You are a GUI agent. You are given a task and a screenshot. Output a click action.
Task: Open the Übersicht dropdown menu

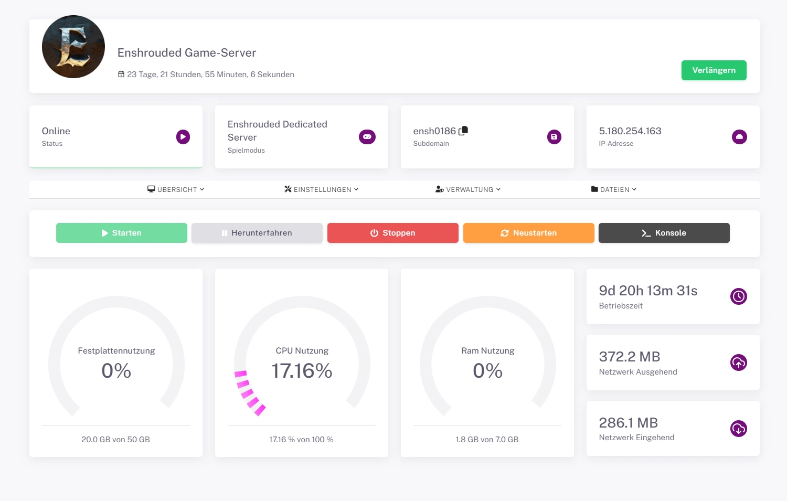pos(176,189)
